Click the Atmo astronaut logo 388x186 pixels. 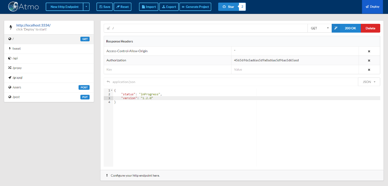pyautogui.click(x=14, y=7)
